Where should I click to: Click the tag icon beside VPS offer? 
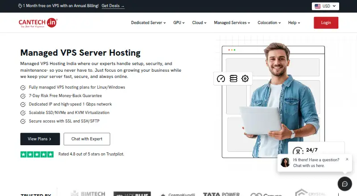point(20,6)
